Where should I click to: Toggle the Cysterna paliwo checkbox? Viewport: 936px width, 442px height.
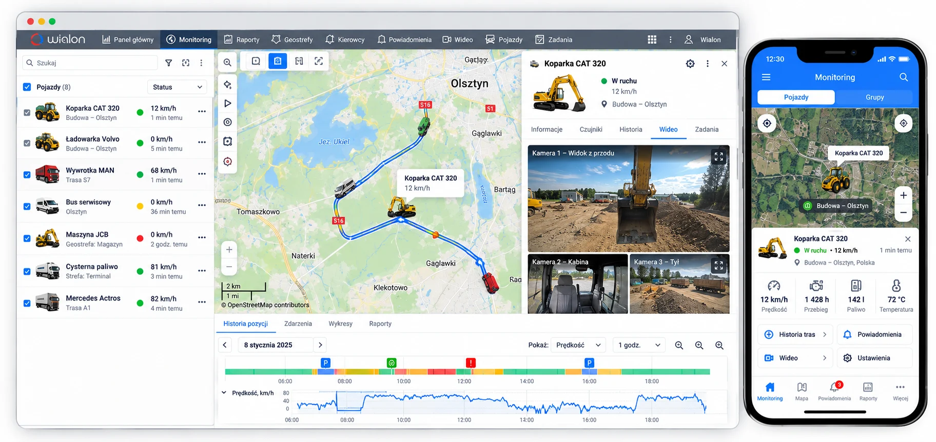click(x=27, y=271)
